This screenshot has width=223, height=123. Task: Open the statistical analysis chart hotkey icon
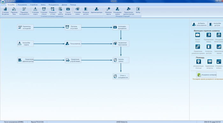coord(219,47)
